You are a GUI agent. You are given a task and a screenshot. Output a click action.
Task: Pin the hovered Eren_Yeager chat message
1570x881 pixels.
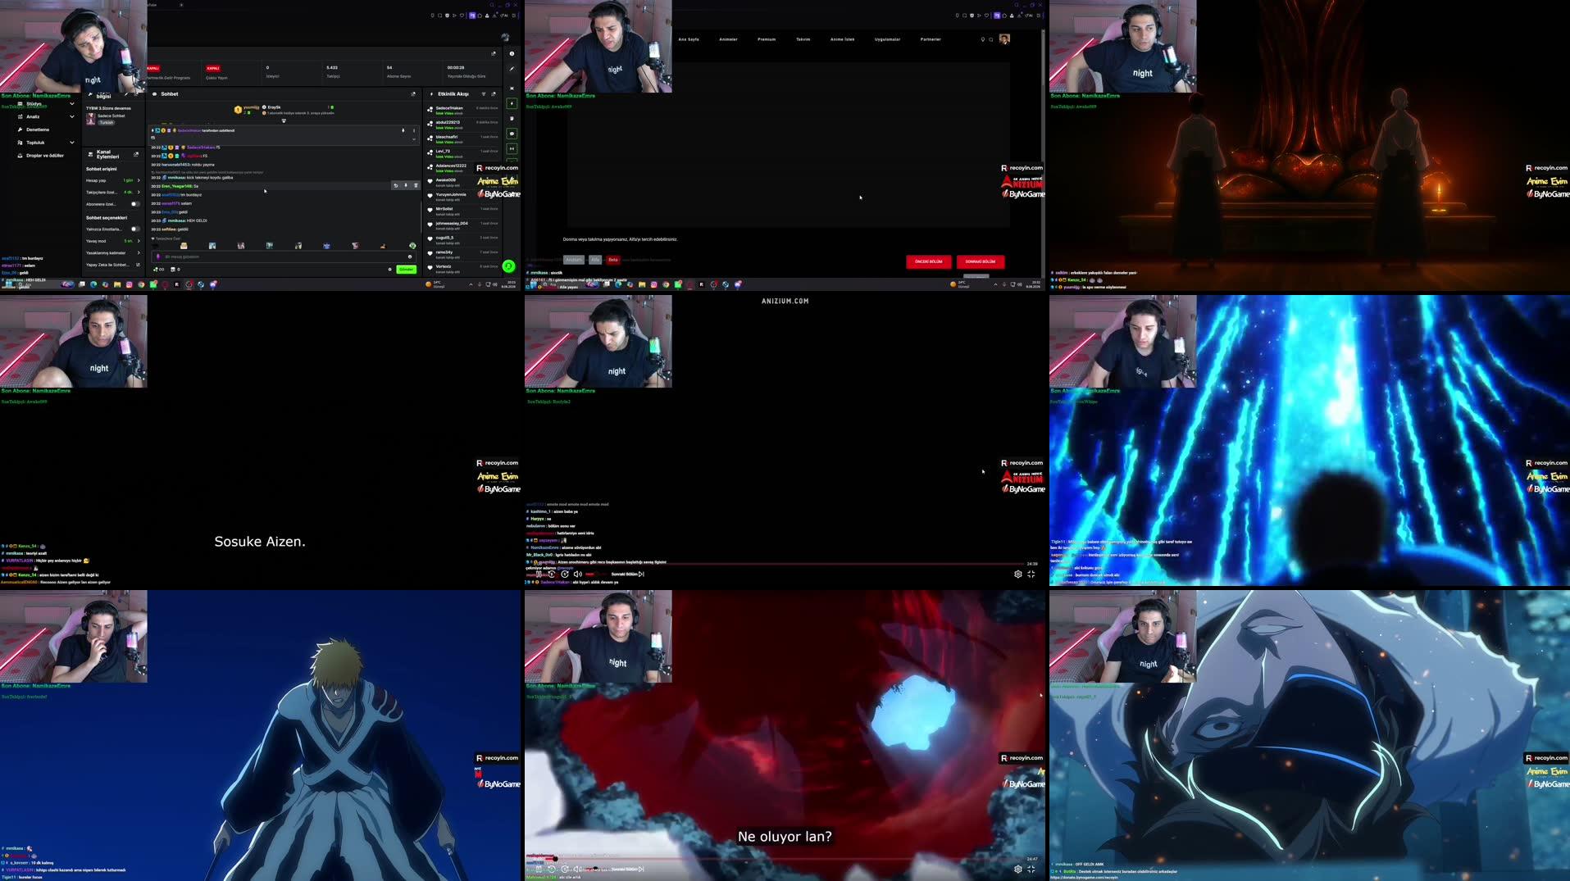(x=406, y=186)
